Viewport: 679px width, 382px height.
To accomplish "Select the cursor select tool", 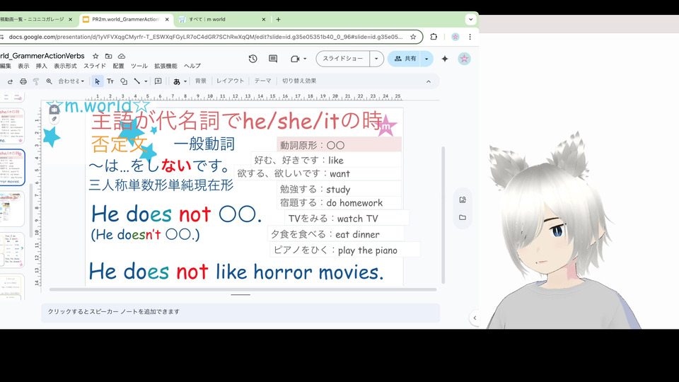I will [97, 81].
